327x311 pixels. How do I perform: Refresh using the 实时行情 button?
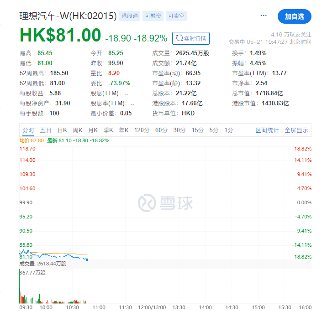click(x=191, y=38)
